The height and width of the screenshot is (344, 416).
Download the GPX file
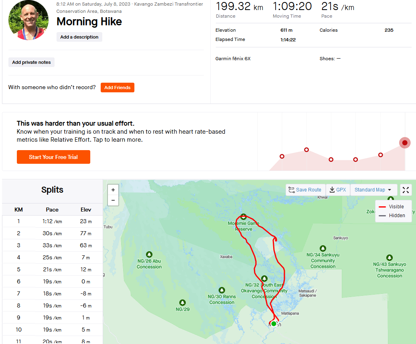338,190
